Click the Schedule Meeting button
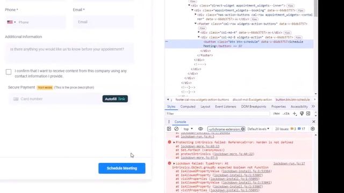 pyautogui.click(x=122, y=168)
